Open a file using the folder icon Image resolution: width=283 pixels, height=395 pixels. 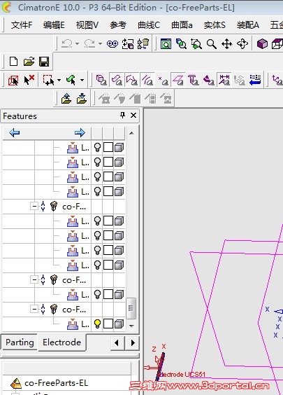pyautogui.click(x=29, y=62)
